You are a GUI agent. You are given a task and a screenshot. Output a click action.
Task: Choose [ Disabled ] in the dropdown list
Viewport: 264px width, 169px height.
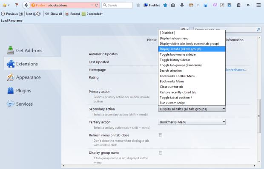[x=192, y=33]
